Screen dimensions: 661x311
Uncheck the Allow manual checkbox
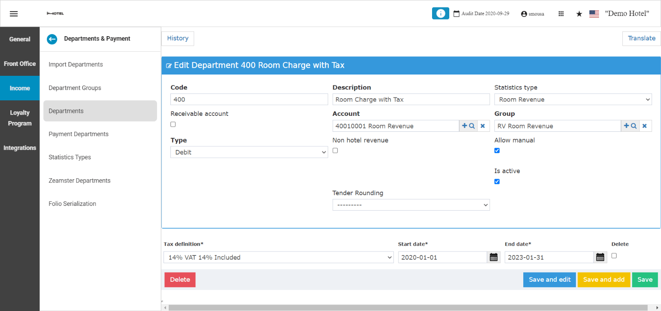coord(497,150)
